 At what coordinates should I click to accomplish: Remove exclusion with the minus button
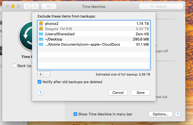click(x=47, y=74)
